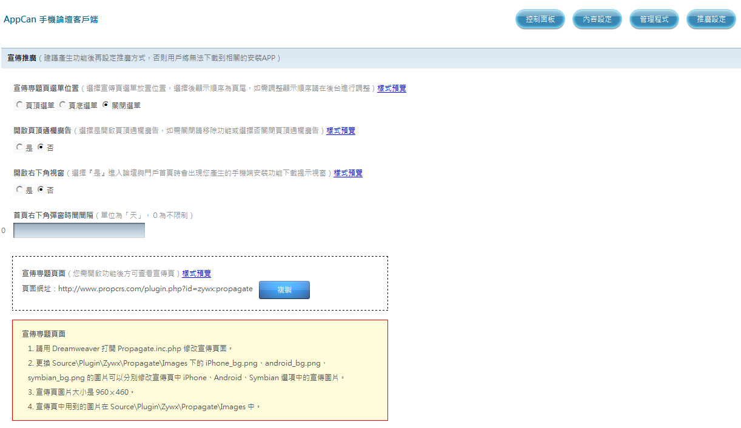Focus the 首頁右下角彈窗時間間隔 input field
Screen dimensions: 741x428
click(x=79, y=231)
